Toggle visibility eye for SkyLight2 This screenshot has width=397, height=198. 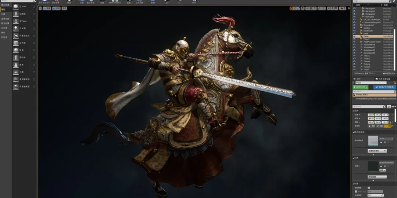pos(354,17)
